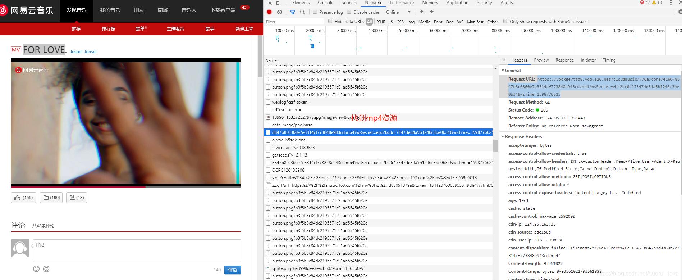
Task: Open 歌手 in the red sub-navigation
Action: tap(210, 29)
